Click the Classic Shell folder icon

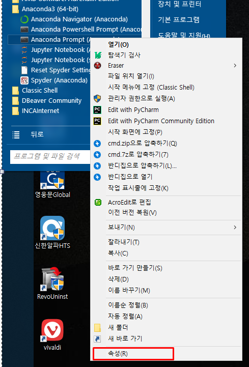click(15, 90)
